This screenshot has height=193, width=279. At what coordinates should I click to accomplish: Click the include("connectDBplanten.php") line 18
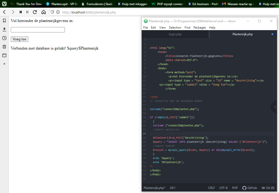pos(174,109)
